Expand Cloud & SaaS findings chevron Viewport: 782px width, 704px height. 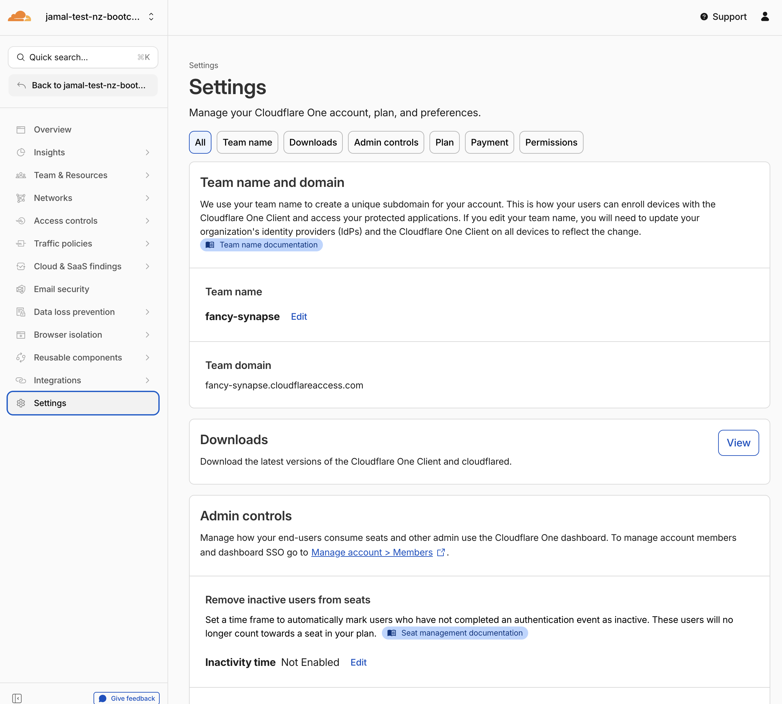[x=148, y=266]
